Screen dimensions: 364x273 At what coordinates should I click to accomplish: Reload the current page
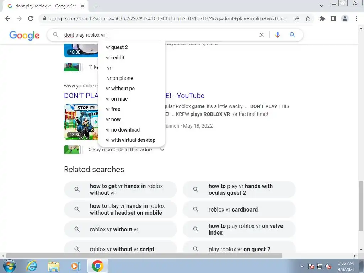tap(31, 18)
